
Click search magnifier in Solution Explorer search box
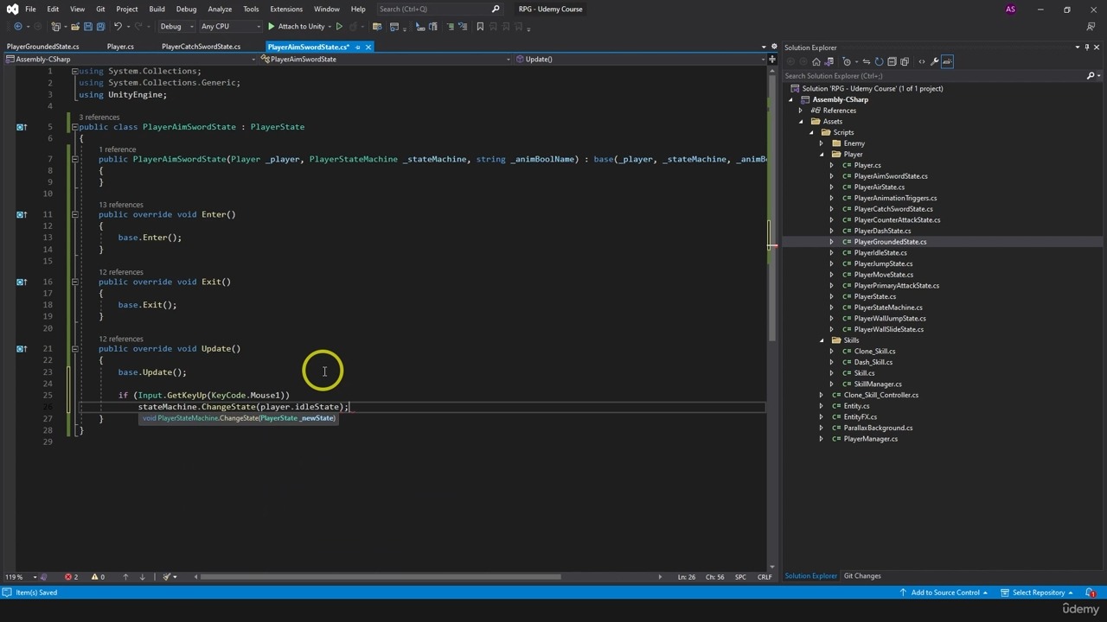pyautogui.click(x=1090, y=76)
